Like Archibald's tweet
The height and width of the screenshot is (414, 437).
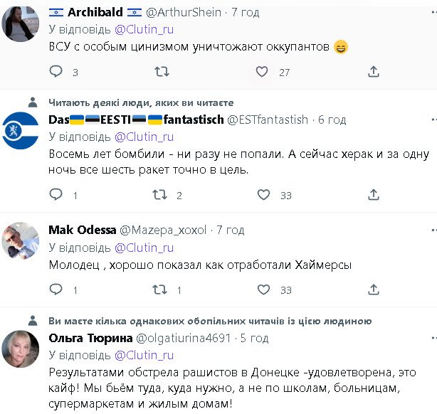262,72
